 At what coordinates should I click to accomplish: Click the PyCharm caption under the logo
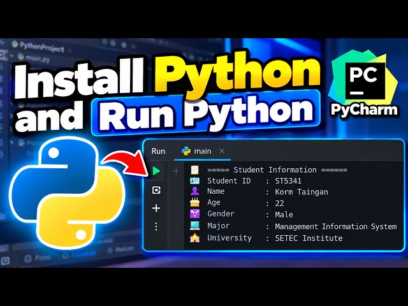pos(364,110)
